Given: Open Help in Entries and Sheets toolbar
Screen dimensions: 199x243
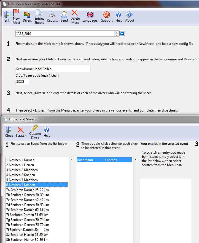Looking at the screenshot, I should (x=47, y=132).
